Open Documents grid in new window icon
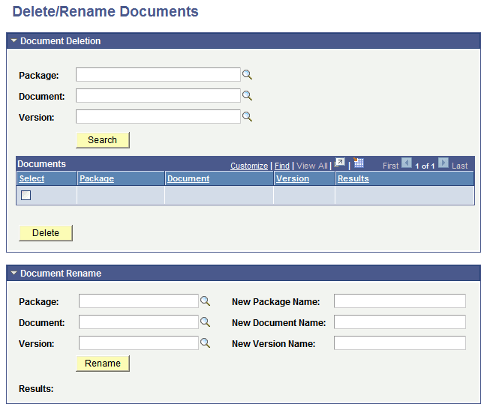 coord(339,163)
